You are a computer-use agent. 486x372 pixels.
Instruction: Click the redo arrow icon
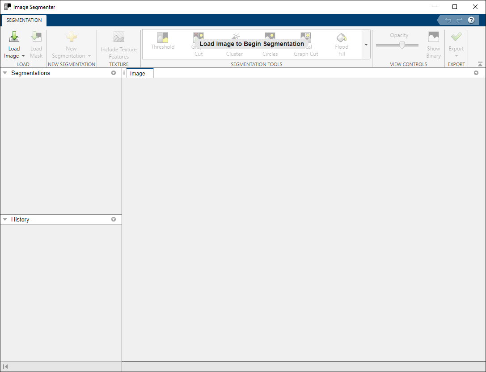tap(459, 20)
